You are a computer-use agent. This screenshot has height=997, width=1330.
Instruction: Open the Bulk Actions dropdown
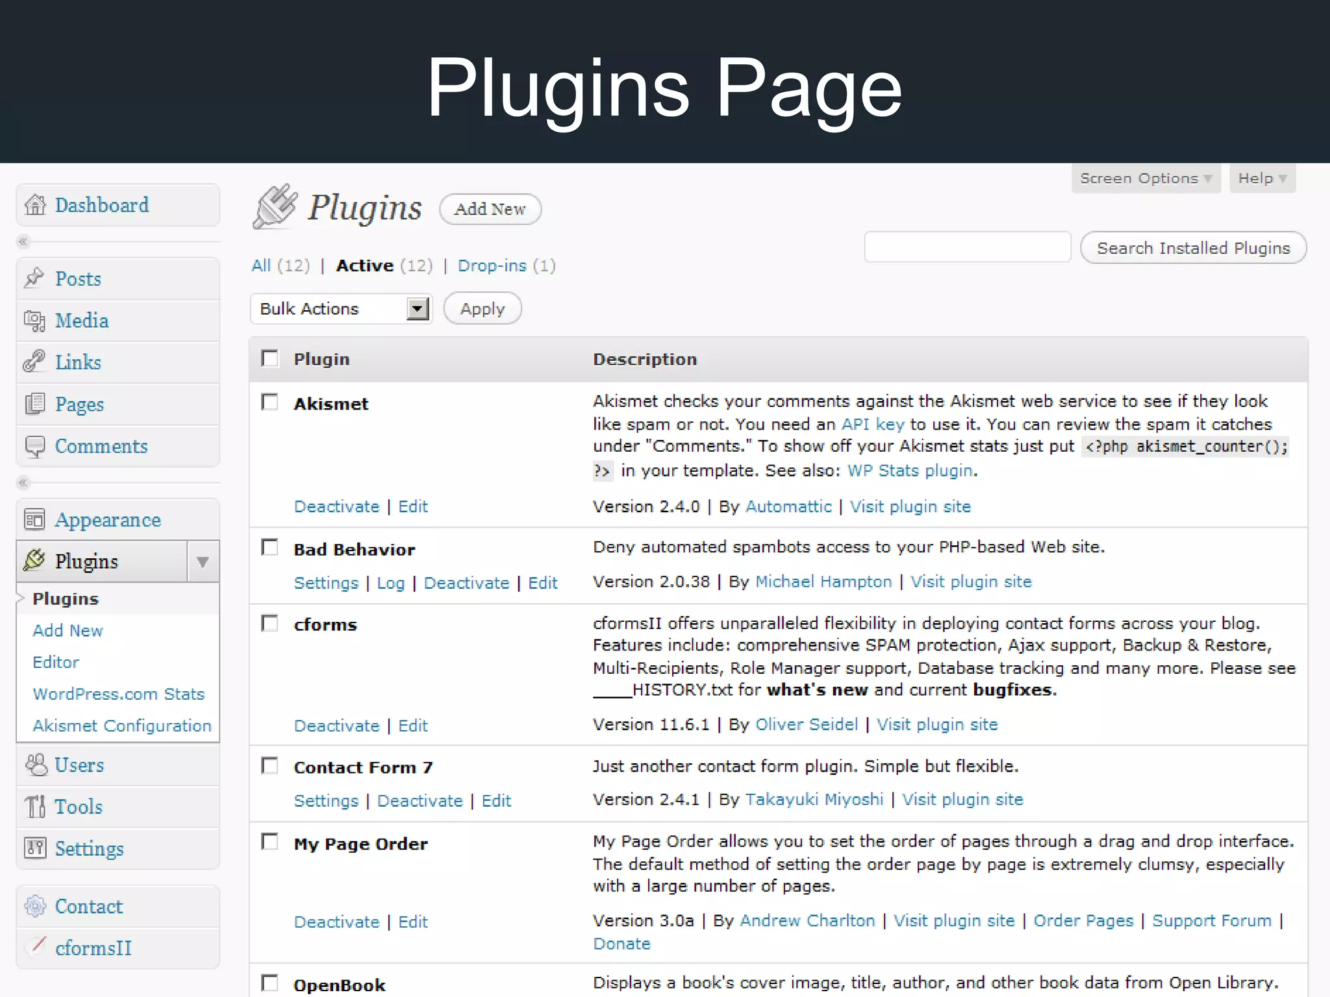341,309
